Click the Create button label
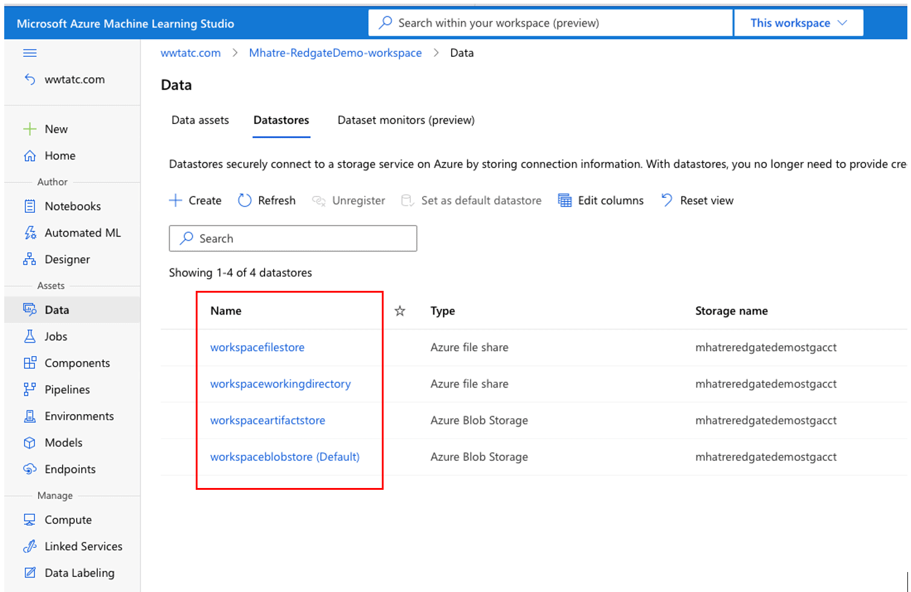 pos(205,200)
